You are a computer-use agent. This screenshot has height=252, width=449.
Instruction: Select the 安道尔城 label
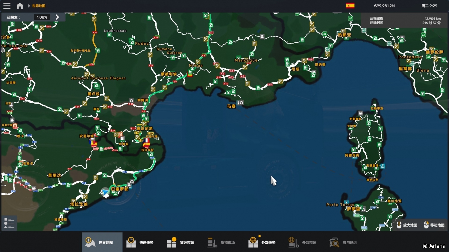(x=87, y=136)
